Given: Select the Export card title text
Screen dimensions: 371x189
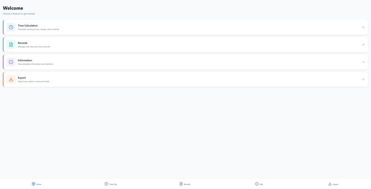Looking at the screenshot, I should 22,78.
